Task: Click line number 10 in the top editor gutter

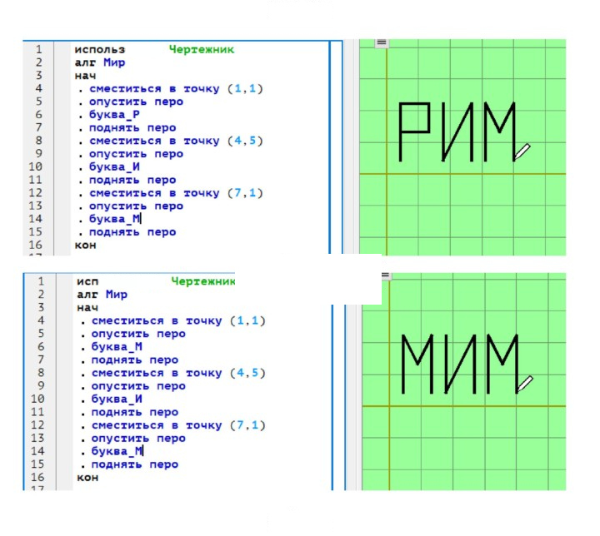Action: pos(35,166)
